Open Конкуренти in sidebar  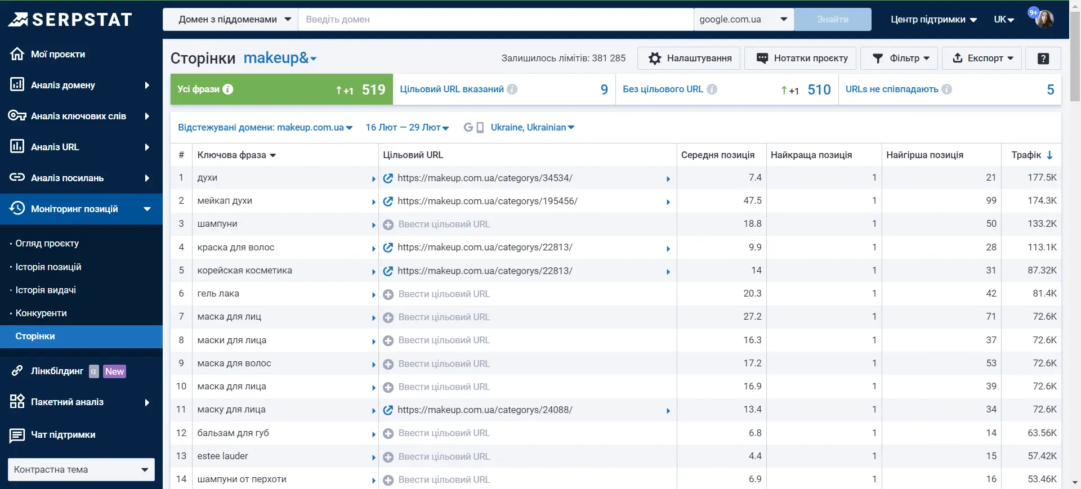click(x=41, y=313)
